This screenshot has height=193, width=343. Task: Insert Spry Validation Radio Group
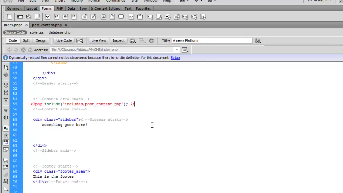click(x=203, y=17)
